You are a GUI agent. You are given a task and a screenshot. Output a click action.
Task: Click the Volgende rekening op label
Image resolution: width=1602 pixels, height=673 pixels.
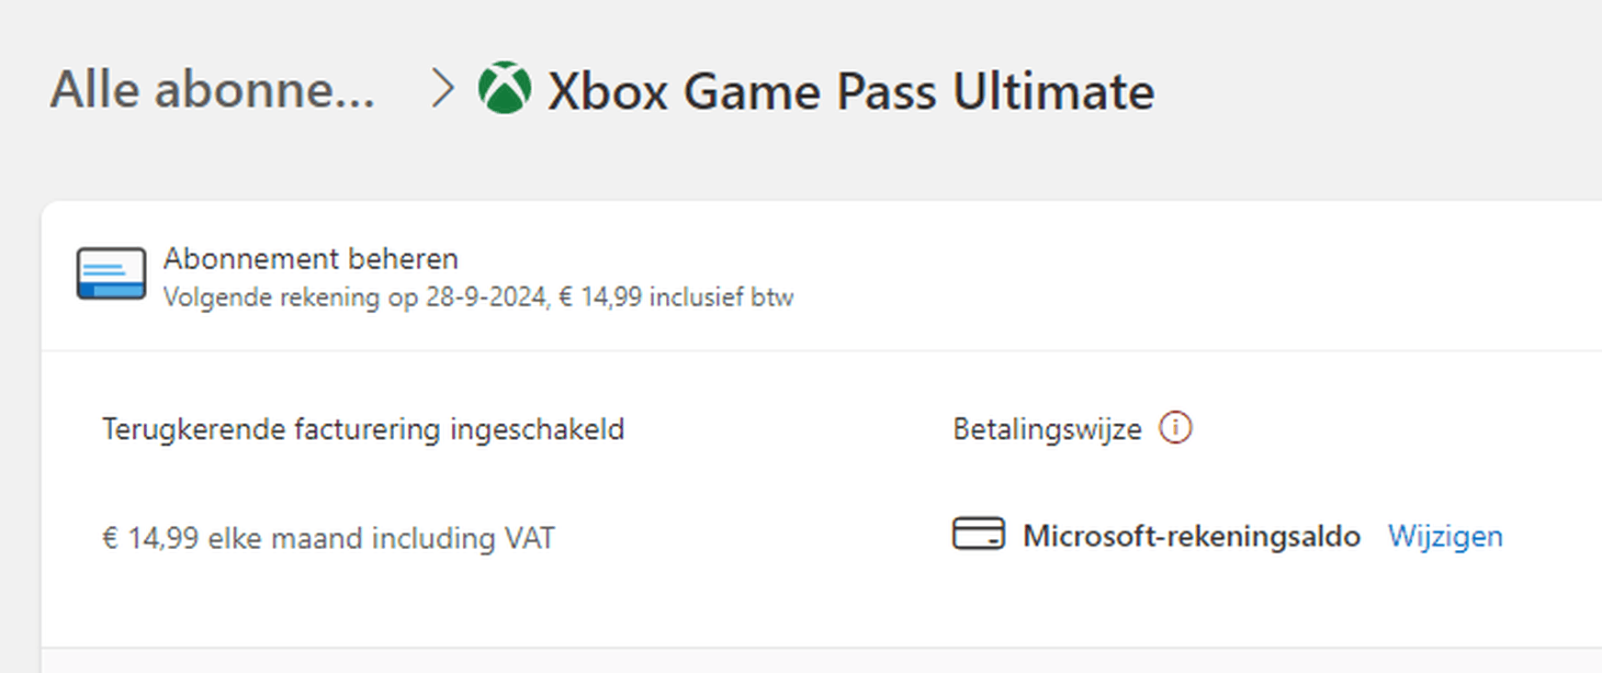coord(290,297)
